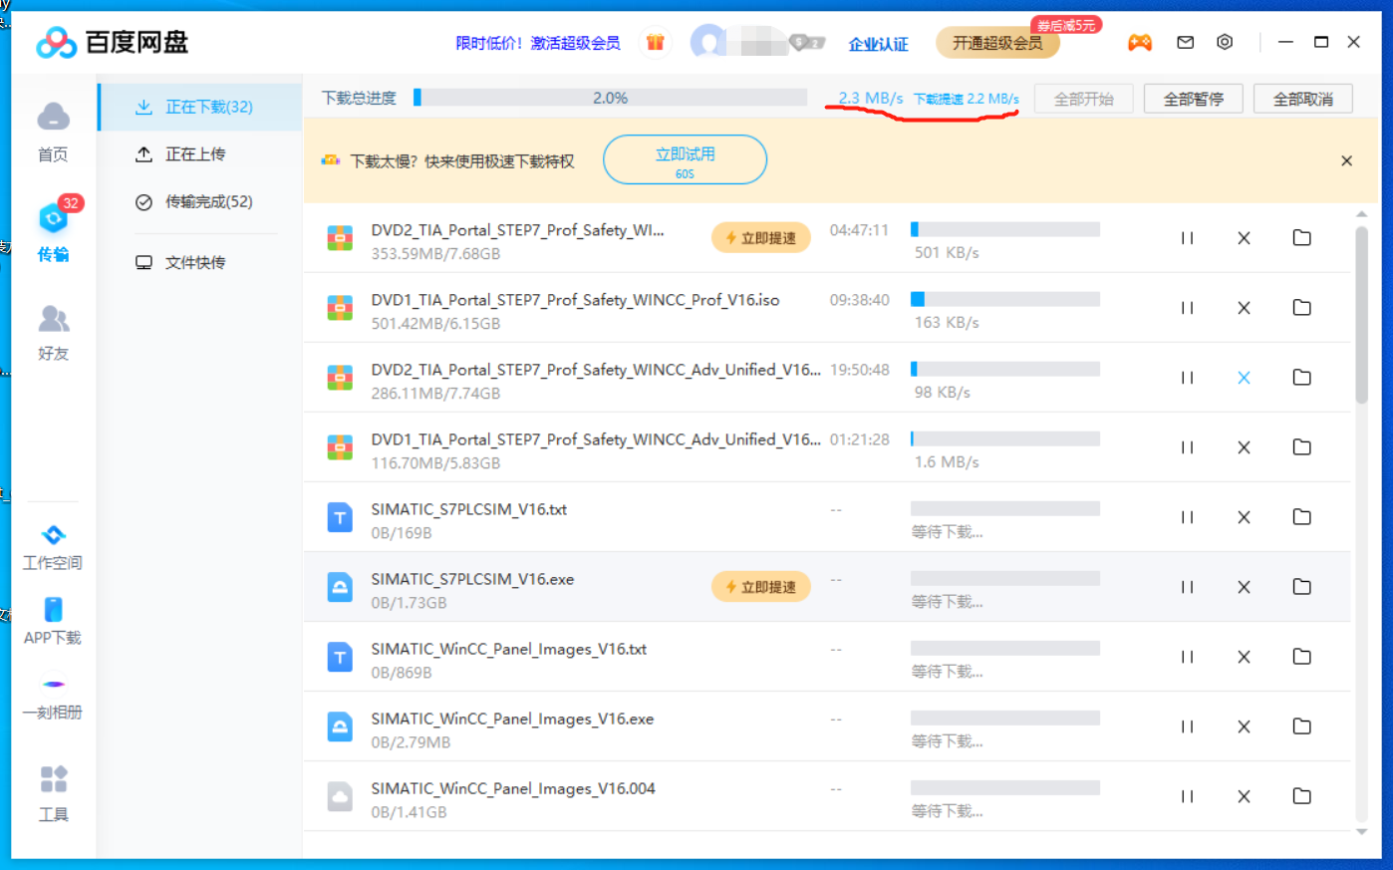Click the 立即试用 trial button
The width and height of the screenshot is (1393, 870).
point(685,159)
